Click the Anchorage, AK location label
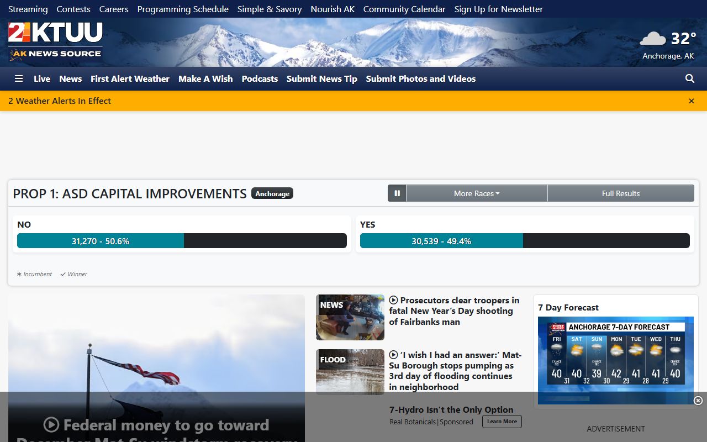 668,56
